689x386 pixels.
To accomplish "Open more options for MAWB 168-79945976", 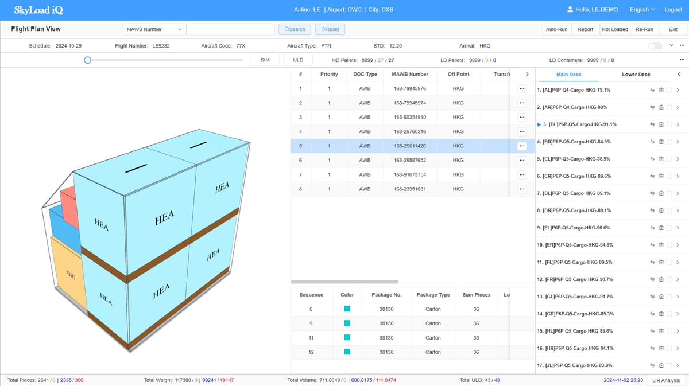I will coord(521,88).
